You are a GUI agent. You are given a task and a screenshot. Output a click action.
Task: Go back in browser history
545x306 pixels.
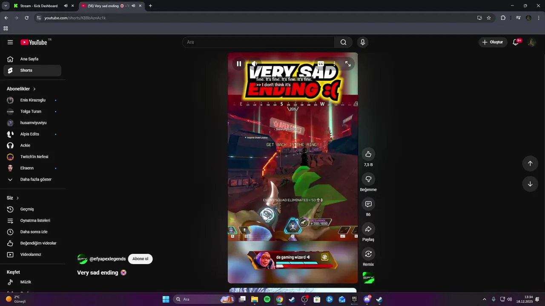[6, 18]
